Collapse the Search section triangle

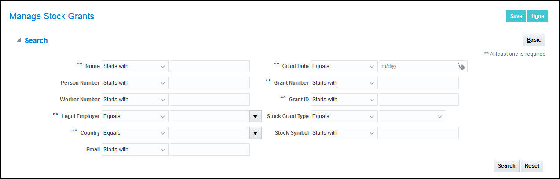(x=19, y=40)
